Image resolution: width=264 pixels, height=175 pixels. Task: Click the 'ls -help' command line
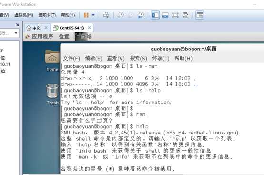[111, 91]
